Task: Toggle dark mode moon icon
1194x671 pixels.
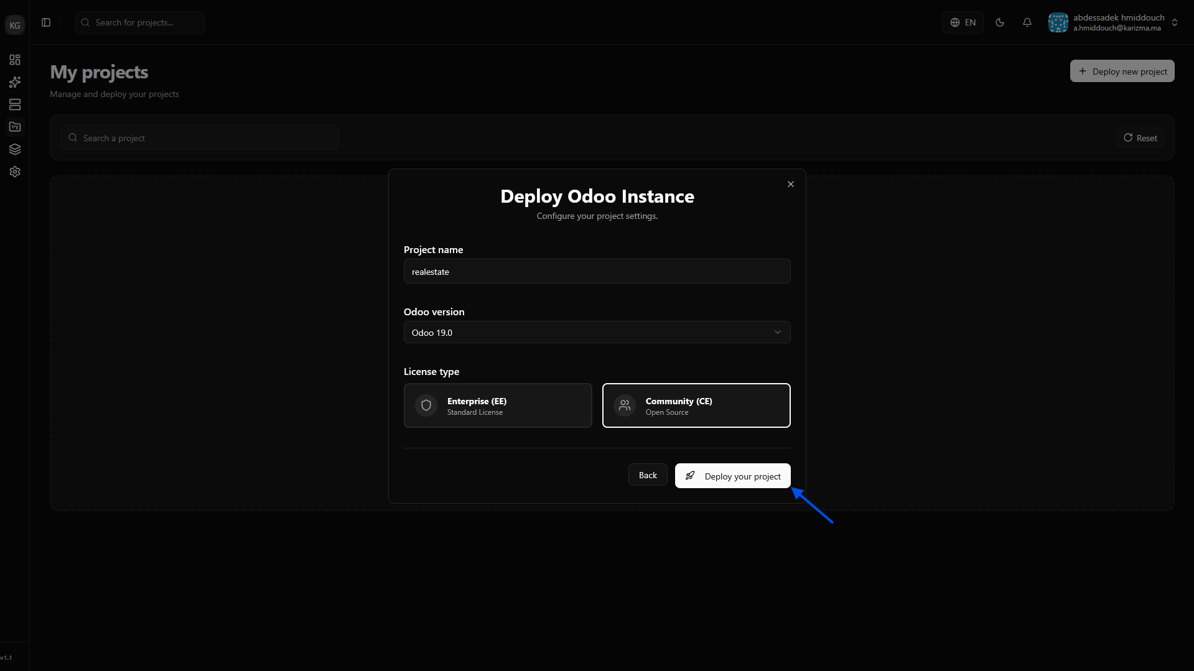Action: [1000, 22]
